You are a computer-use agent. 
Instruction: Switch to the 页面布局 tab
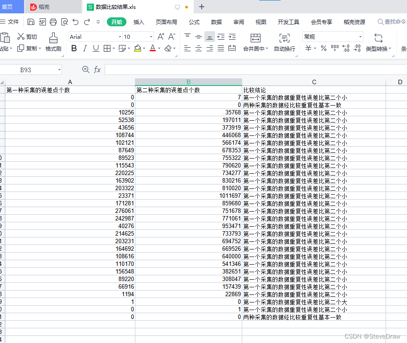[167, 22]
